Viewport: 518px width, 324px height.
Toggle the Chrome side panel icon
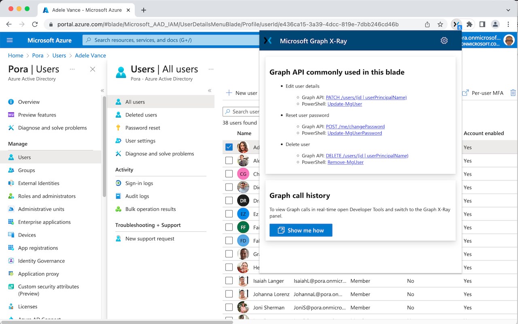tap(482, 24)
